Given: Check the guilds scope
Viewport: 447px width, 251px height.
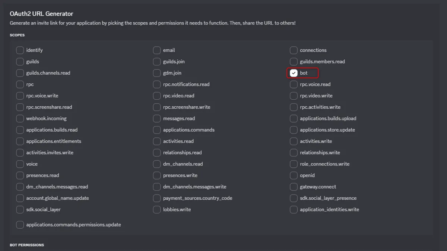Looking at the screenshot, I should tap(20, 61).
